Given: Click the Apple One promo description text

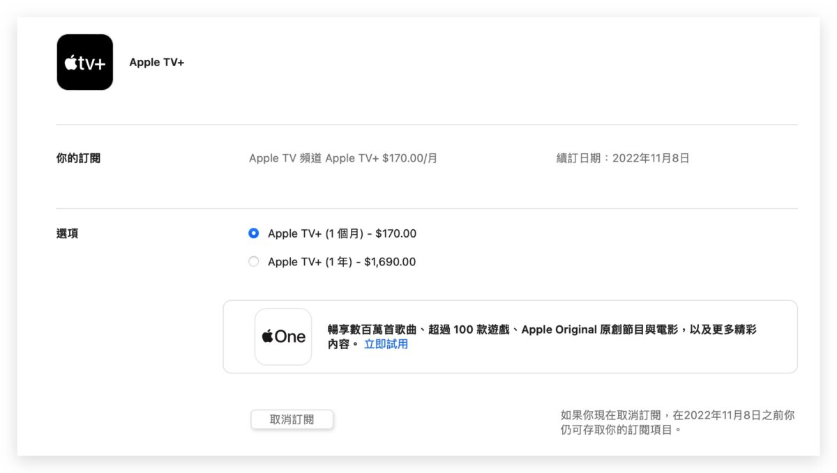Looking at the screenshot, I should [x=542, y=336].
